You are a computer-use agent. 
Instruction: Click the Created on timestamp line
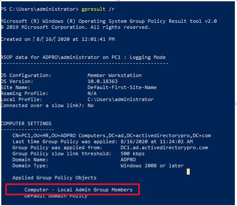click(58, 40)
